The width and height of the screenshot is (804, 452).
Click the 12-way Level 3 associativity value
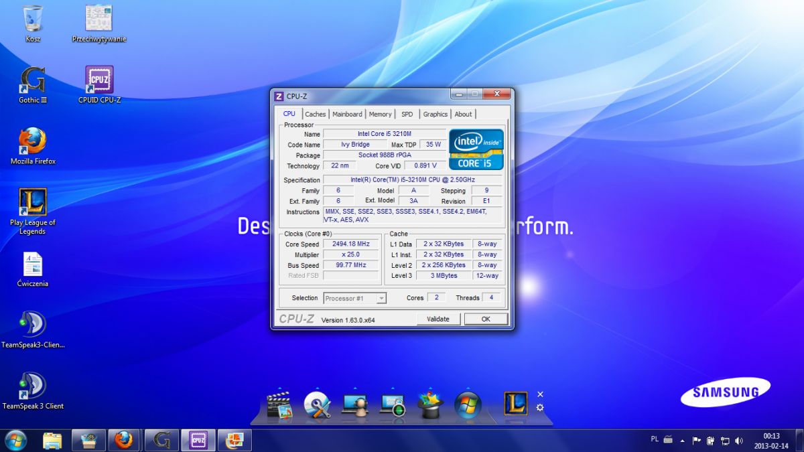click(486, 276)
